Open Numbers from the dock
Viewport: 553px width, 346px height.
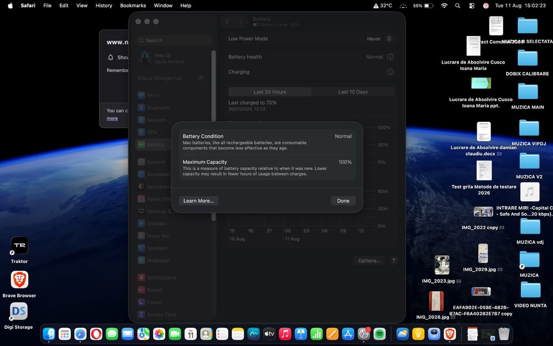click(317, 334)
